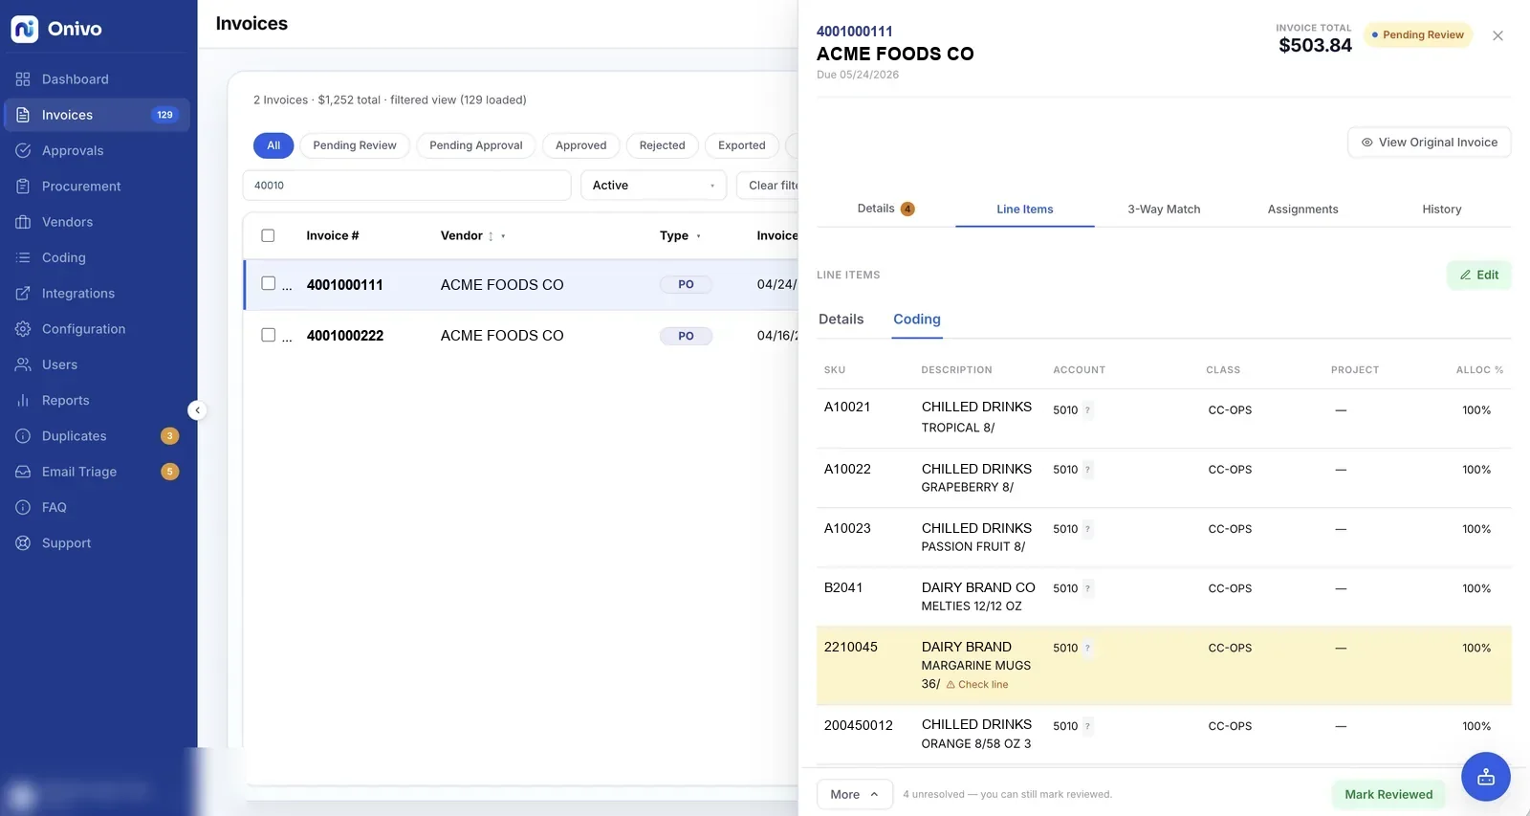
Task: Sort by the Type column
Action: coord(680,235)
